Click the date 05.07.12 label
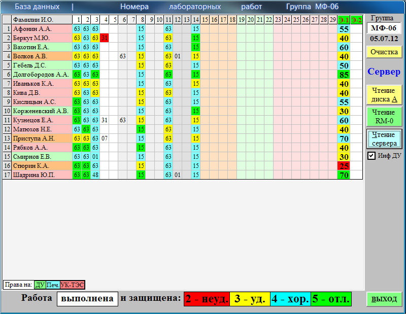 coord(384,39)
